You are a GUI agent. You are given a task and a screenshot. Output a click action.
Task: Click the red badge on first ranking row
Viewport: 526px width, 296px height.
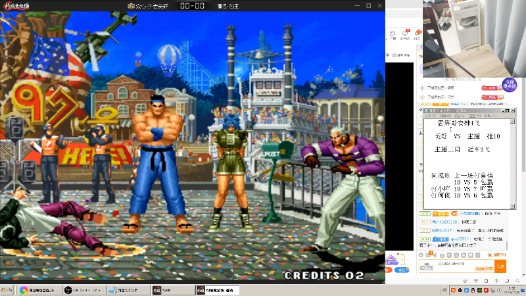click(492, 88)
